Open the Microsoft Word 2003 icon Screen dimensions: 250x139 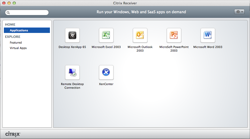pyautogui.click(x=208, y=35)
